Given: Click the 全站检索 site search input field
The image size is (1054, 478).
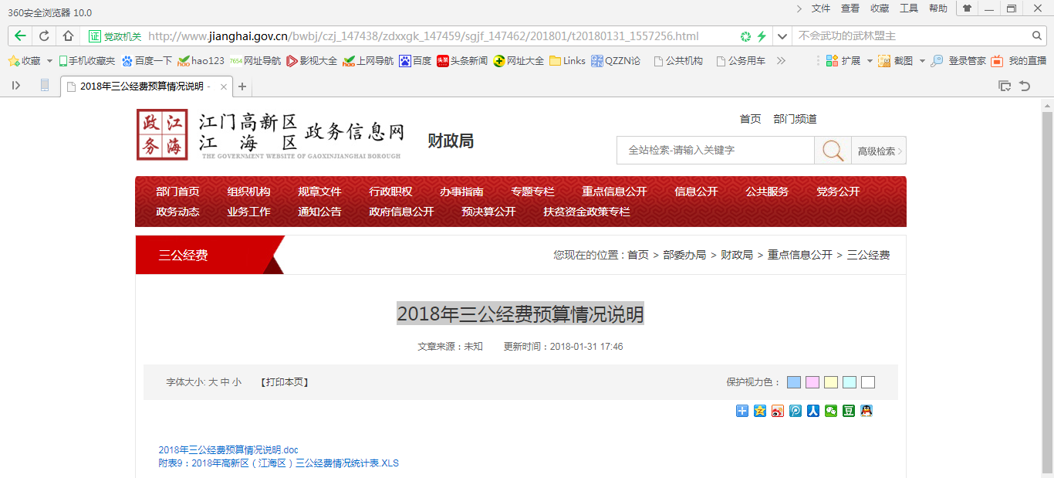Looking at the screenshot, I should pos(715,151).
